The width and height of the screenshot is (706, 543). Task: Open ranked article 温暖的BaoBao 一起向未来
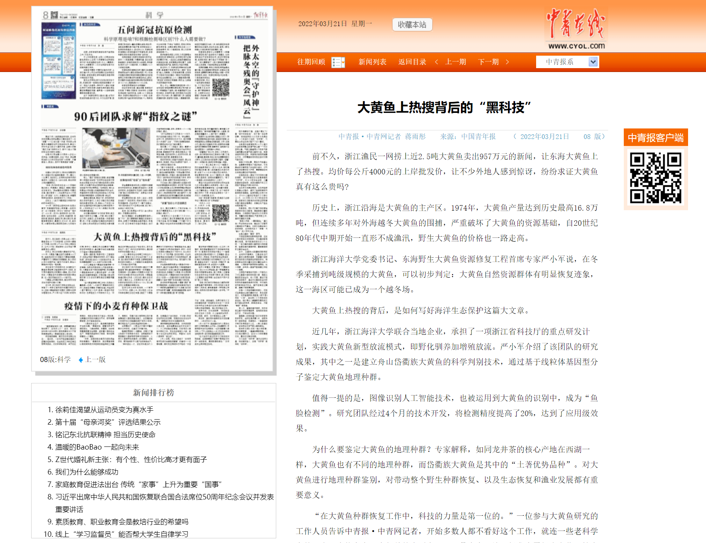pyautogui.click(x=97, y=447)
